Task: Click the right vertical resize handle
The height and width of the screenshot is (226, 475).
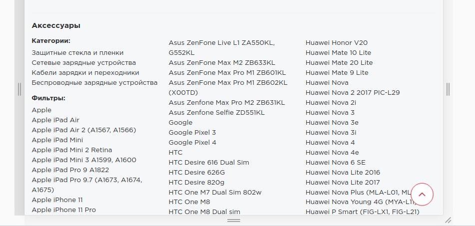Action: pyautogui.click(x=448, y=89)
